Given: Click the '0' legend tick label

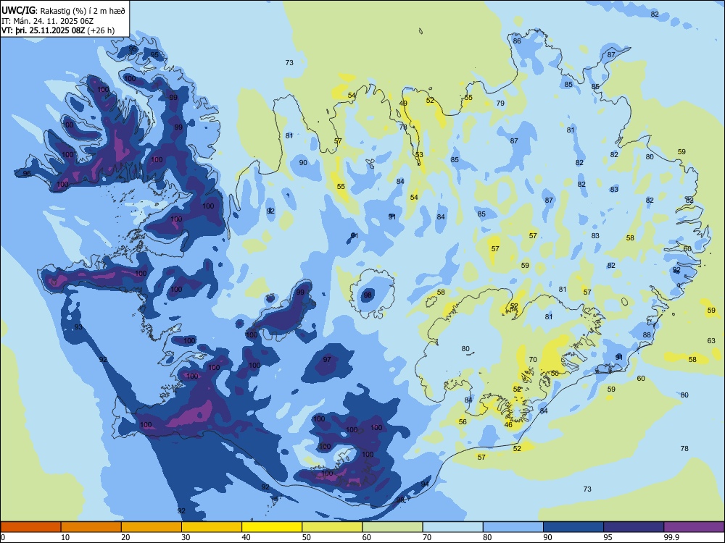Looking at the screenshot, I should pos(3,537).
